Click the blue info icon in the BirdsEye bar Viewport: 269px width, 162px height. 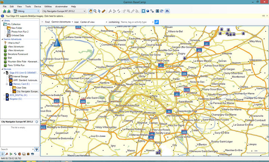2,16
